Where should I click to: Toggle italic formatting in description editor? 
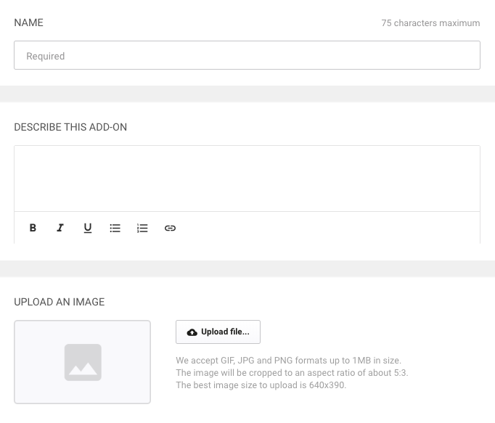click(60, 228)
